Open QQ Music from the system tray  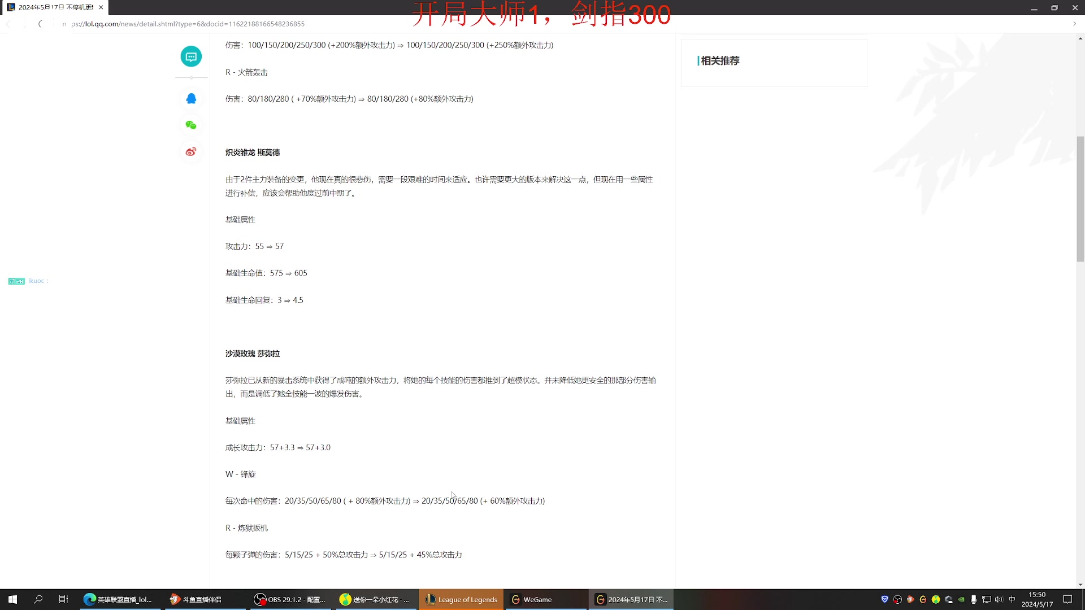[936, 599]
